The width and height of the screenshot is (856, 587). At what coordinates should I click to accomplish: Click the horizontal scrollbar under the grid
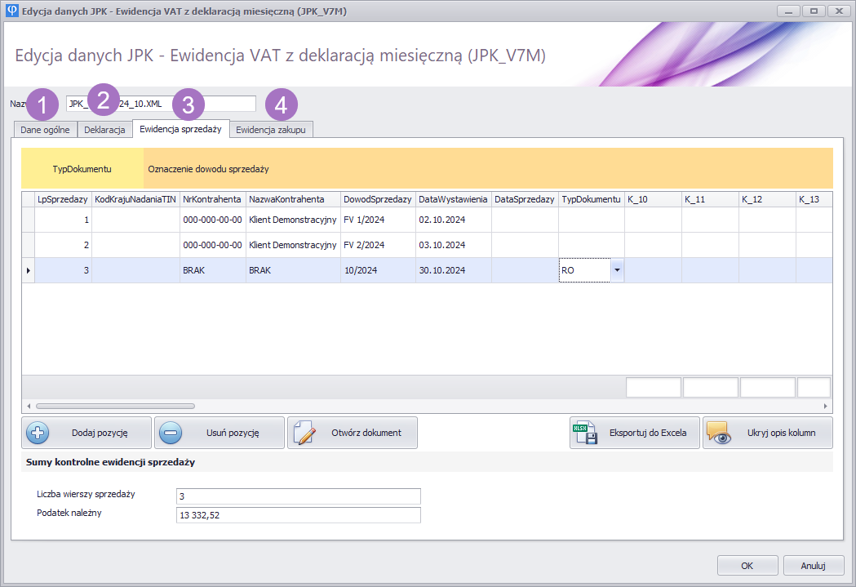(114, 406)
